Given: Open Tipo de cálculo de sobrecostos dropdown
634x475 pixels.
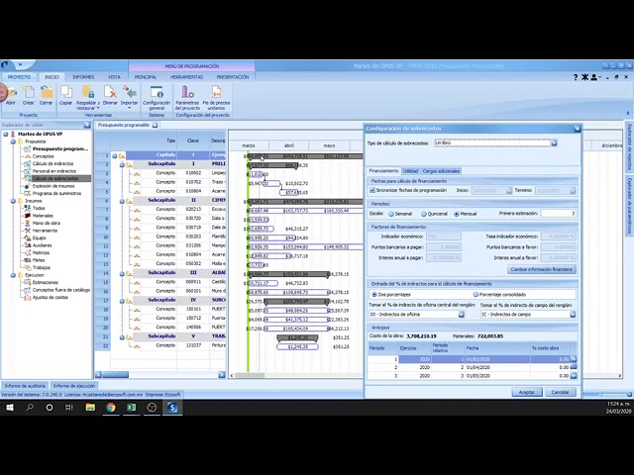Looking at the screenshot, I should (x=554, y=142).
